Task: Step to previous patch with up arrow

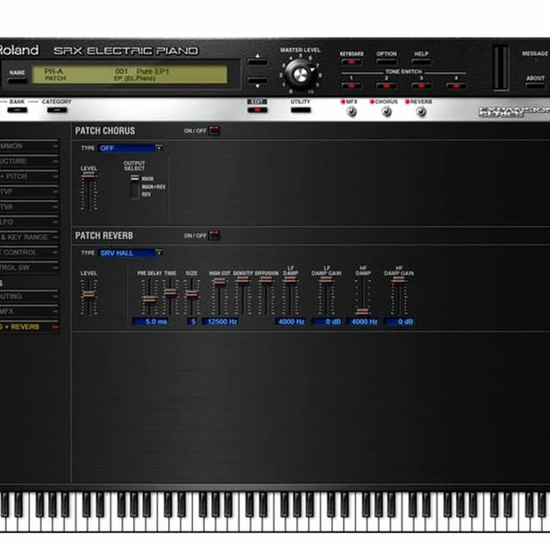Action: click(257, 61)
